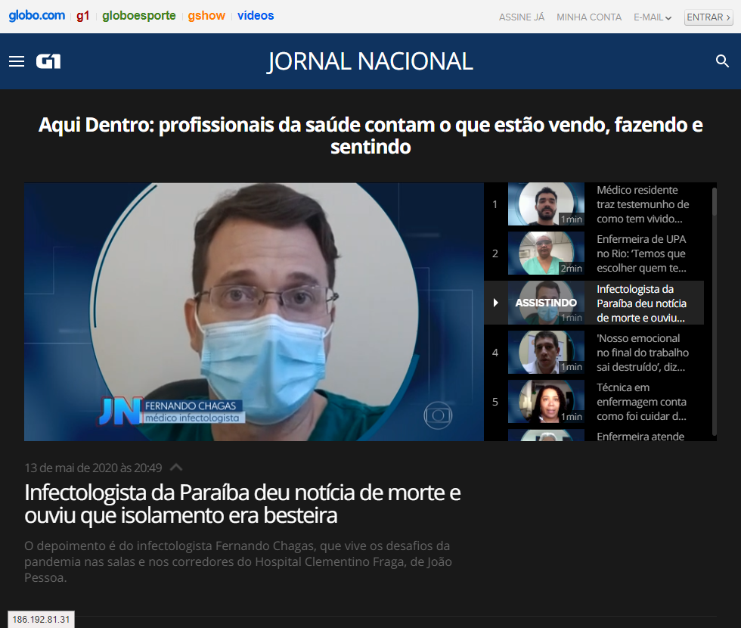Screen dimensions: 741x628
Task: Select thumbnail of Técnica em enfermagem video
Action: point(546,402)
